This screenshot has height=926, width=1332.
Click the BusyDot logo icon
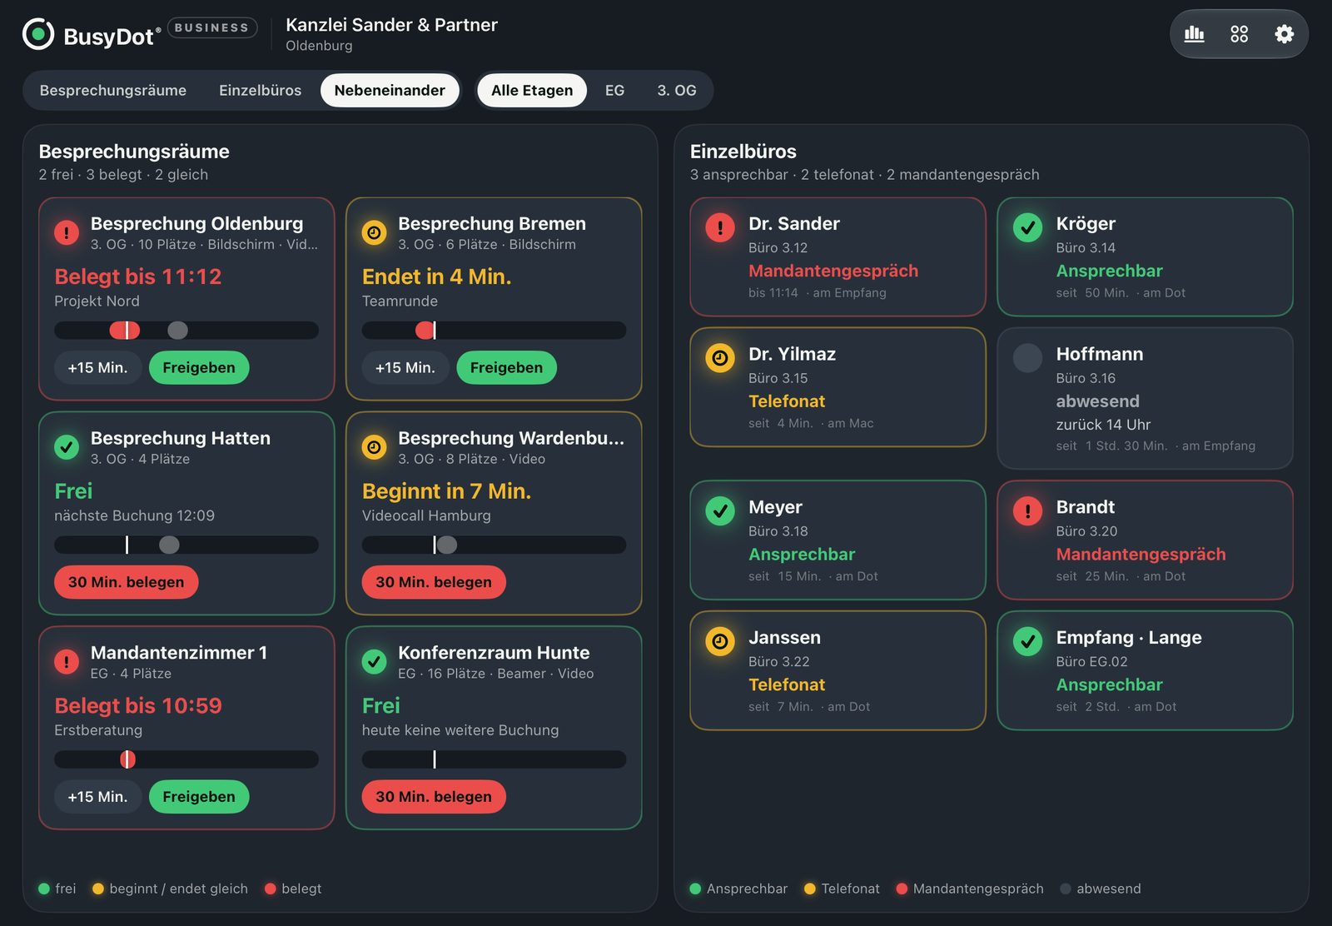point(38,34)
